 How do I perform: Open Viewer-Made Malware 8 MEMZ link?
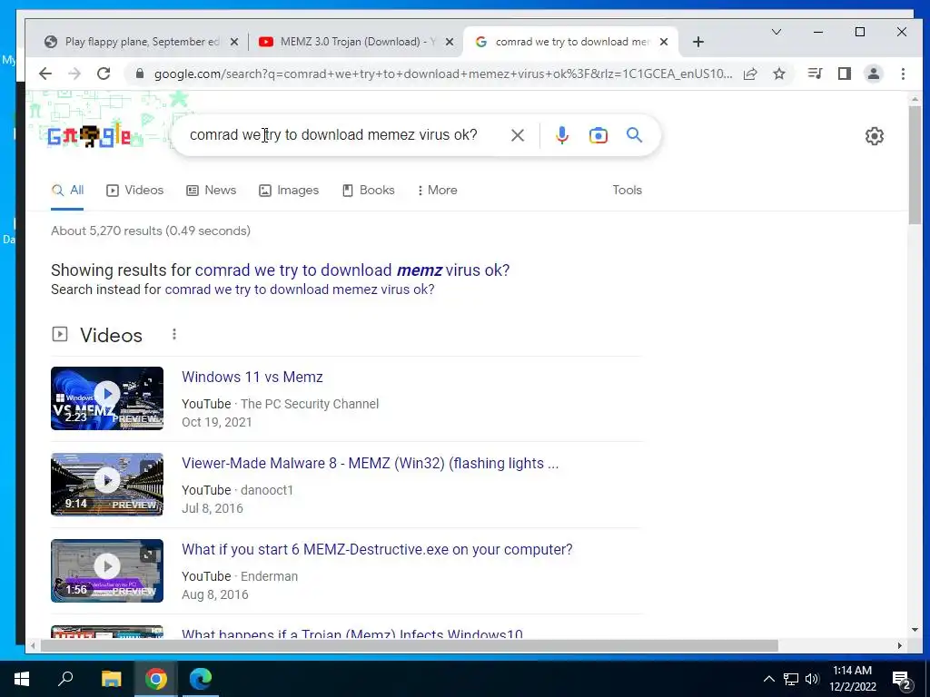(x=371, y=464)
